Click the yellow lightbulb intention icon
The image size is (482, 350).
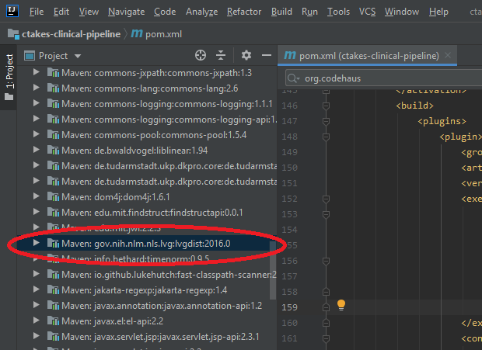341,305
